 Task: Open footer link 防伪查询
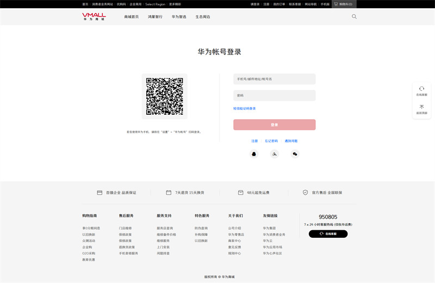201,228
